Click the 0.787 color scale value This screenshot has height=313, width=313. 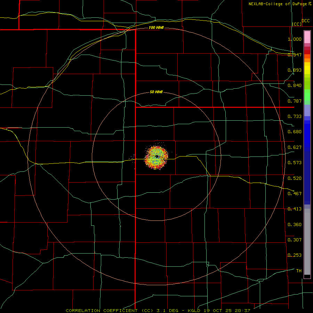[295, 101]
